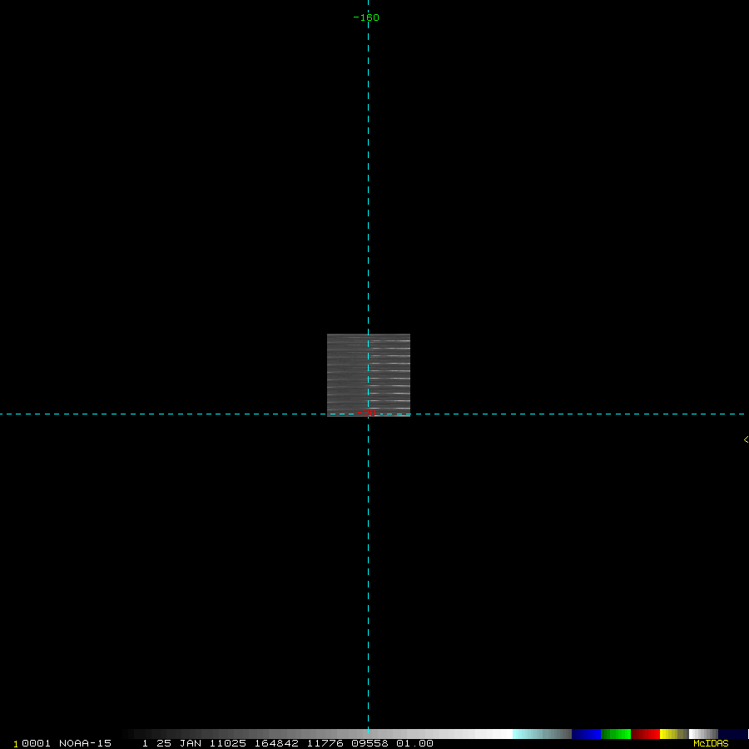Click the 25 JAN date text
The height and width of the screenshot is (749, 749).
(179, 743)
